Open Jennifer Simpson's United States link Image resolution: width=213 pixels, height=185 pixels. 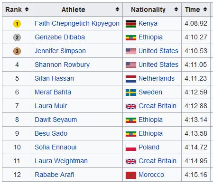tap(158, 51)
